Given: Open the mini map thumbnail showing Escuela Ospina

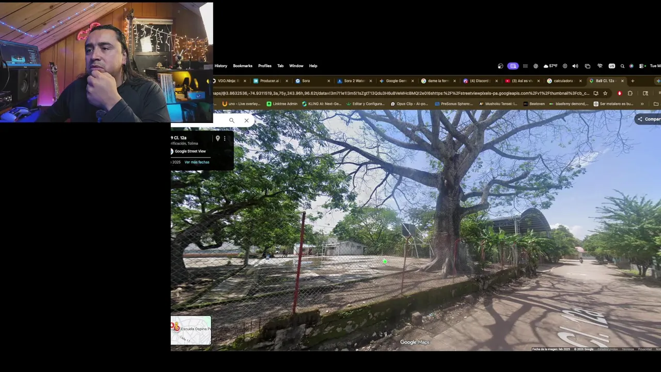Looking at the screenshot, I should pyautogui.click(x=191, y=330).
